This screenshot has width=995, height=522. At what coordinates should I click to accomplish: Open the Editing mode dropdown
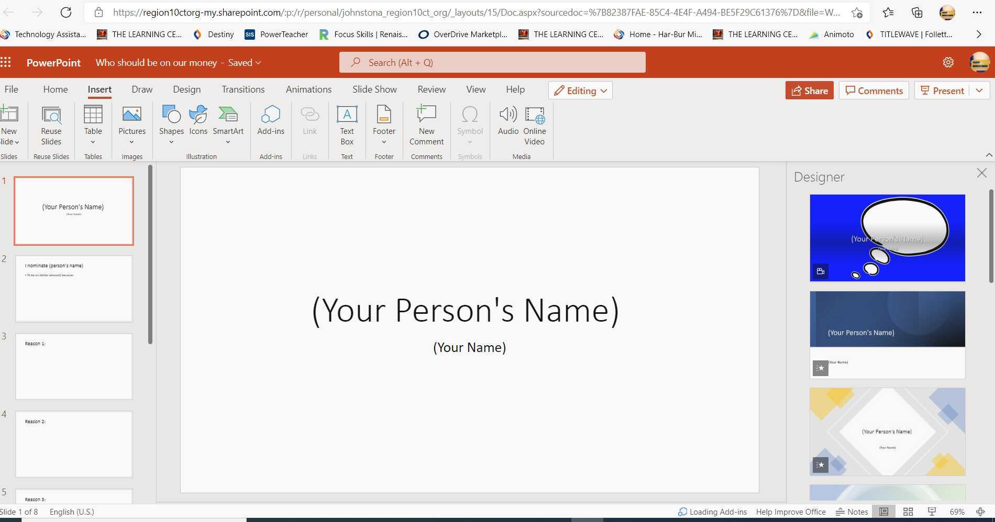click(x=580, y=90)
